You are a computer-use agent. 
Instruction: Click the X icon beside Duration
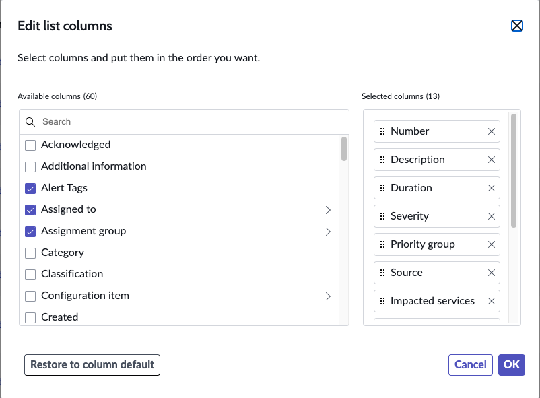pyautogui.click(x=492, y=188)
